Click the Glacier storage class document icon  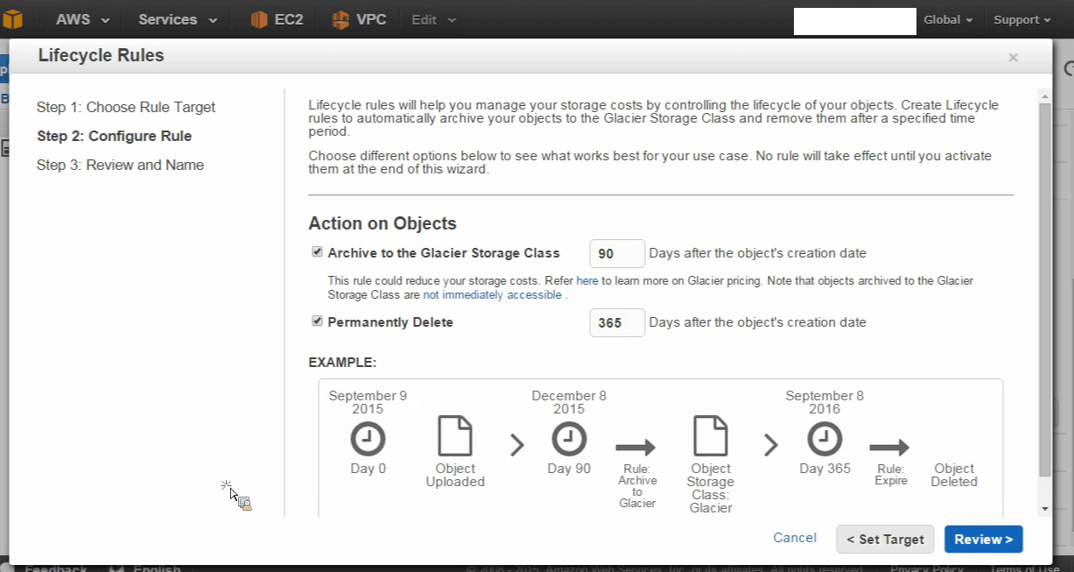(x=711, y=436)
